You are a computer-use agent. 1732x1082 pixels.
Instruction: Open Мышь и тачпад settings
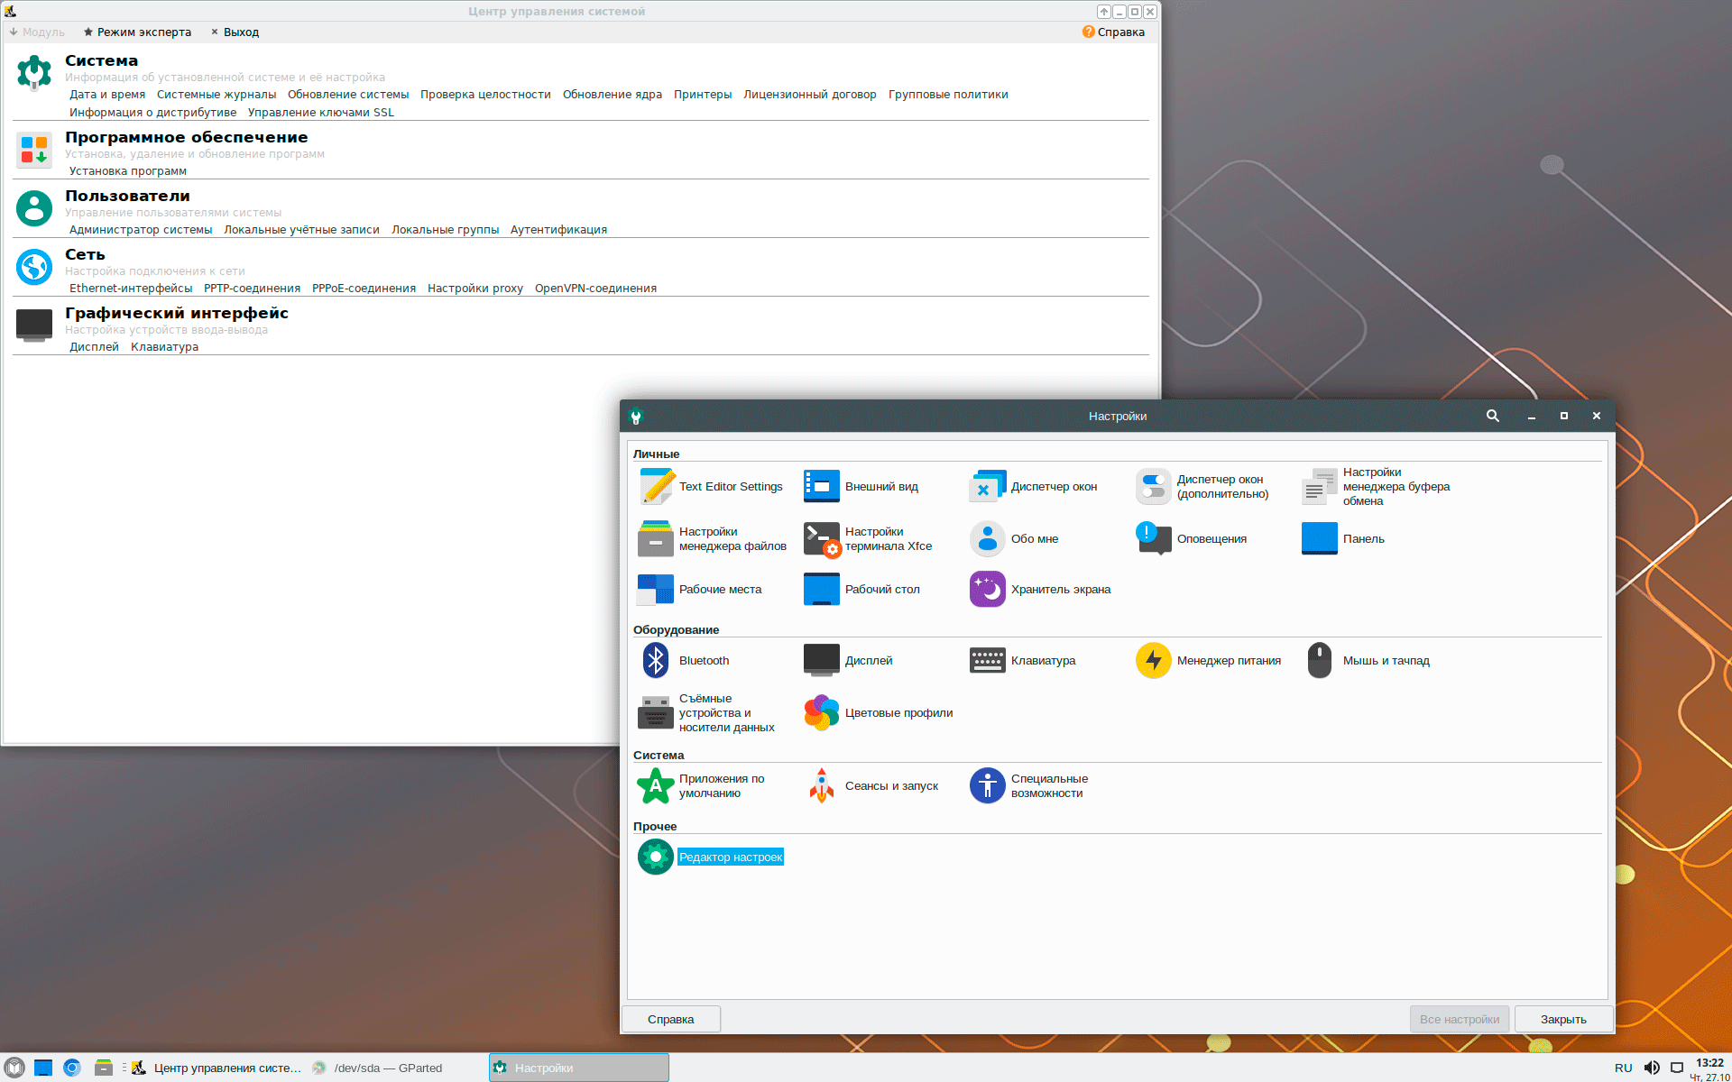[x=1319, y=661]
